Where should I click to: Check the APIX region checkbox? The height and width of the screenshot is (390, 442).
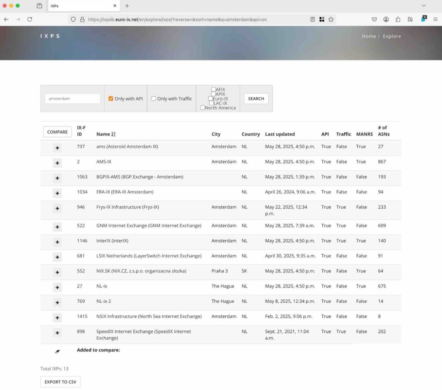(x=213, y=94)
